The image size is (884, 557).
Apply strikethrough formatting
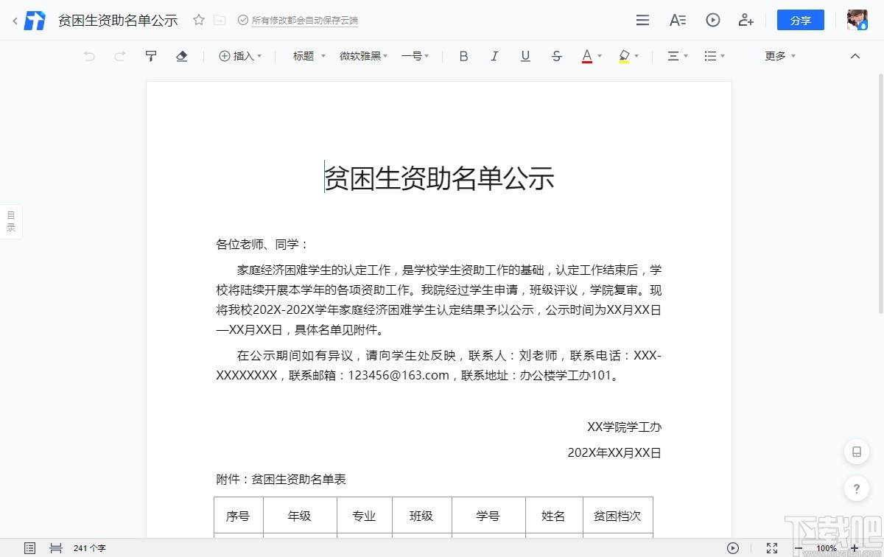(556, 55)
